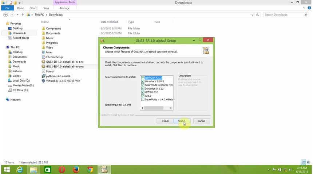Click the GNS3 setup title bar icon

point(102,41)
